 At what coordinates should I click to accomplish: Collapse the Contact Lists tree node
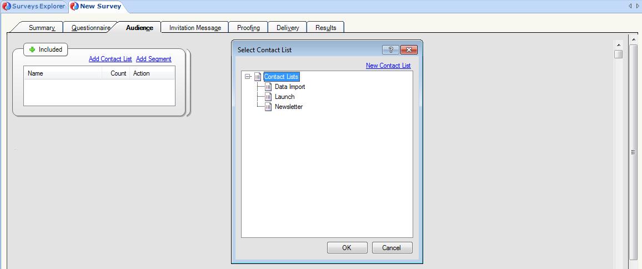tap(248, 77)
